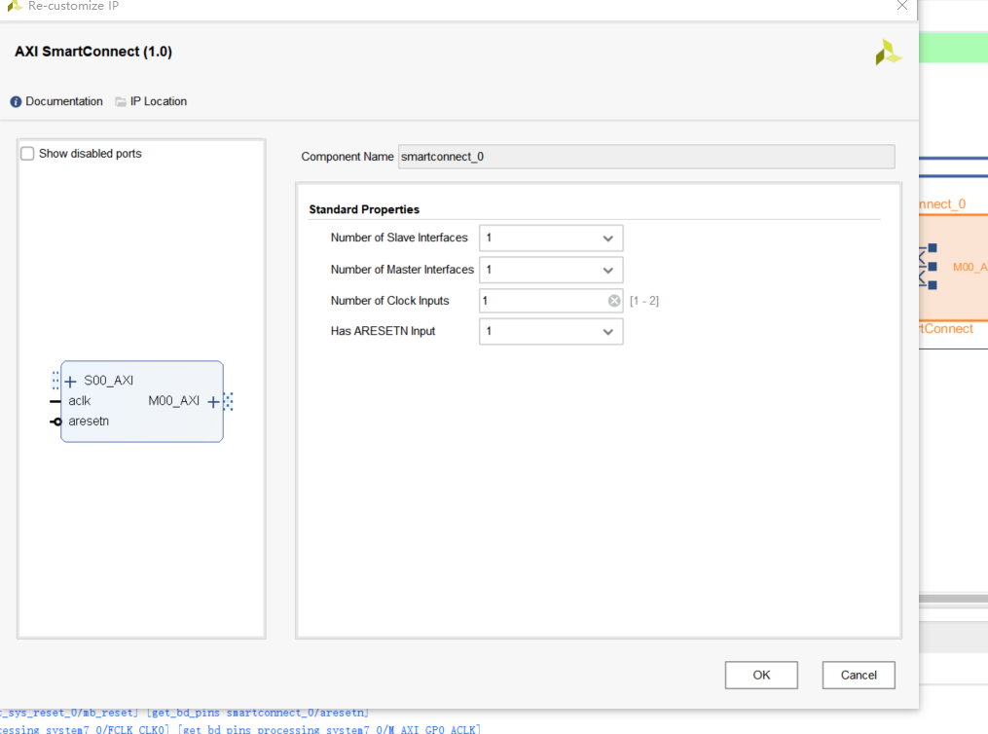Click the Documentation link
This screenshot has height=734, width=988.
63,101
